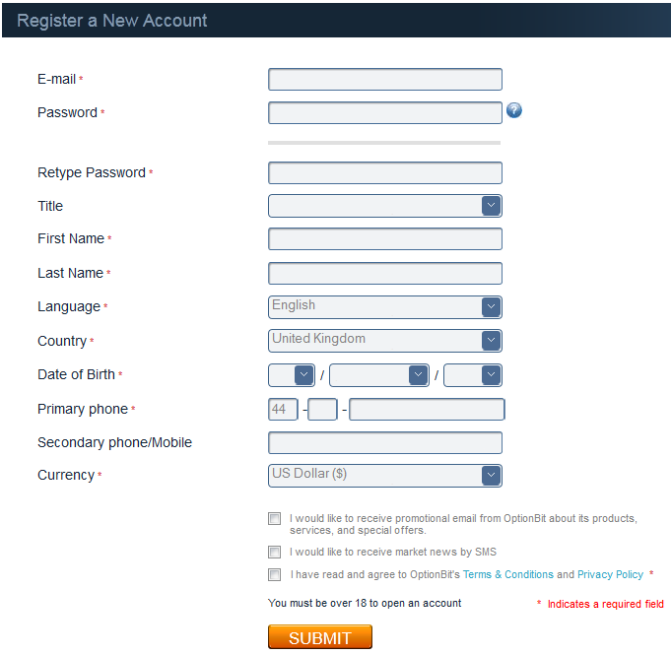Click the primary phone area code box

322,410
